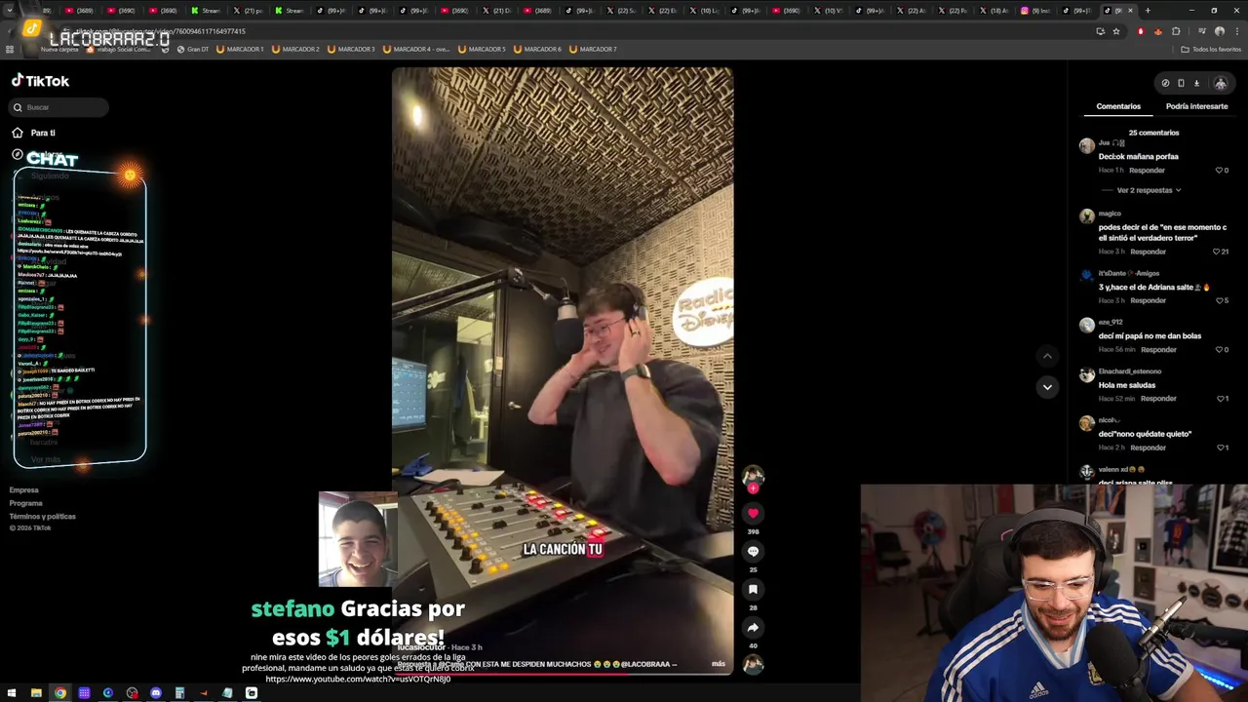
Task: Click the phone app icon in top bar
Action: pos(1181,83)
